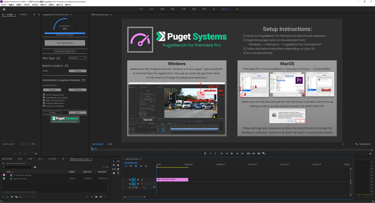Select the Pen tool
375x203 pixels.
[118, 169]
